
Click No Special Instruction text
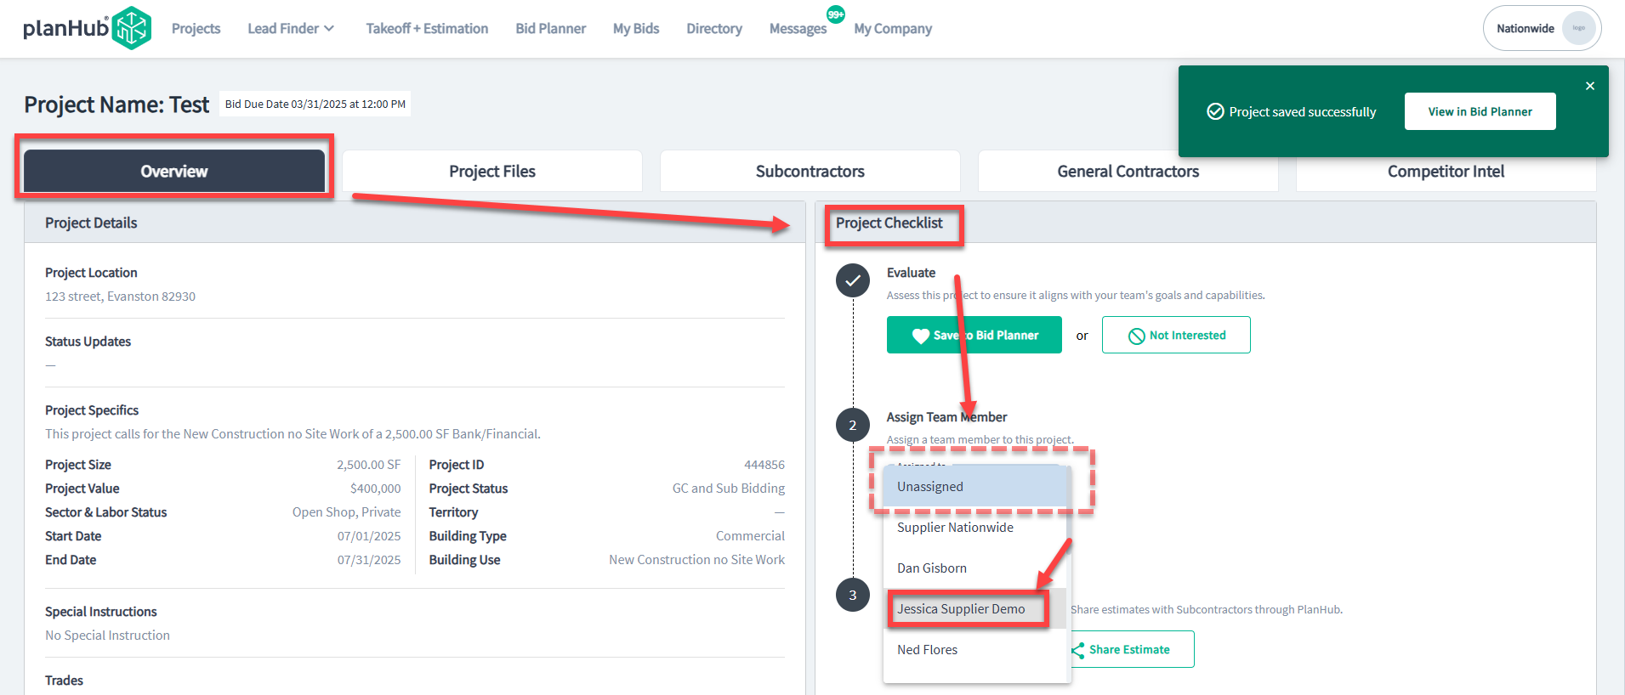(107, 636)
